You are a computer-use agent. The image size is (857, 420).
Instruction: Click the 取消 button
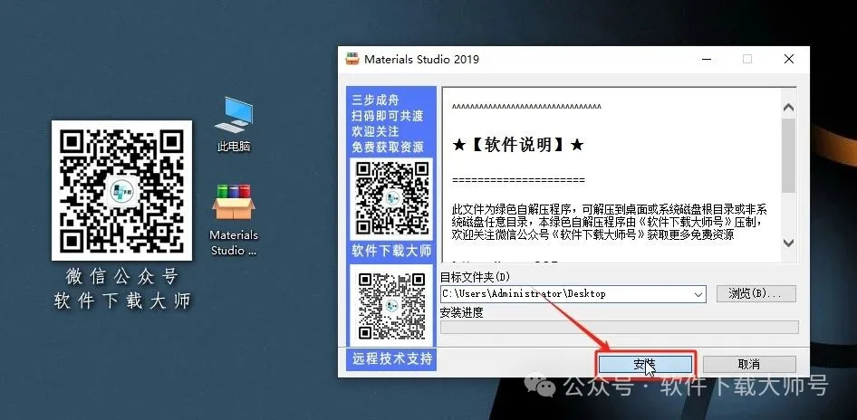[749, 364]
